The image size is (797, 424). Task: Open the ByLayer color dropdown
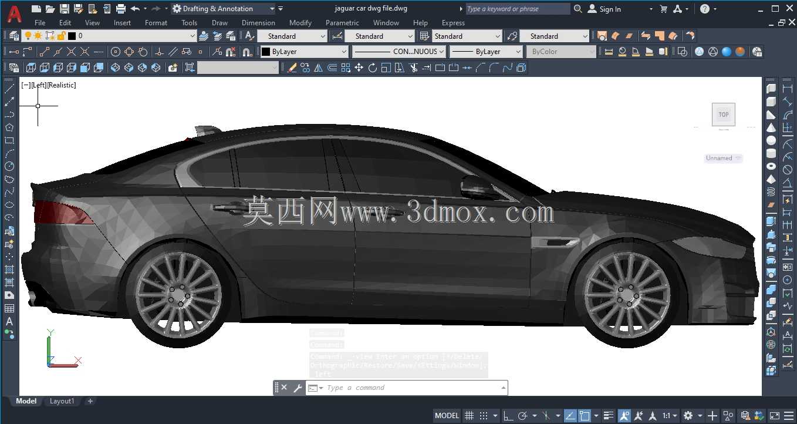305,52
